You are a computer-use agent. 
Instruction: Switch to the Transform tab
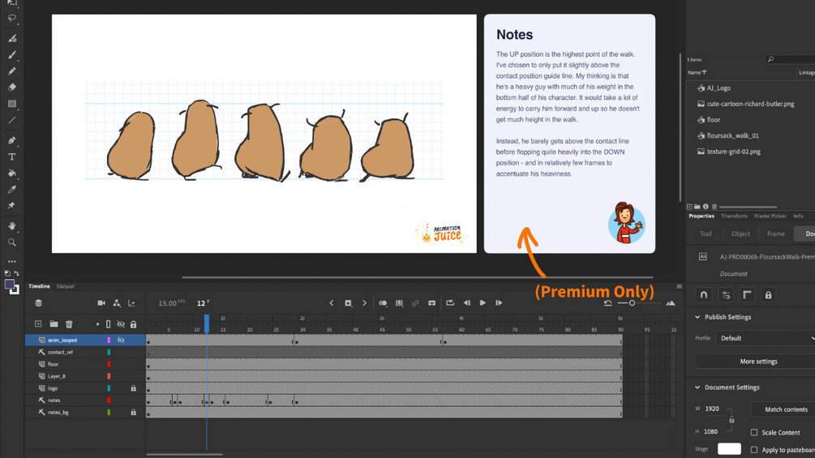click(x=734, y=216)
